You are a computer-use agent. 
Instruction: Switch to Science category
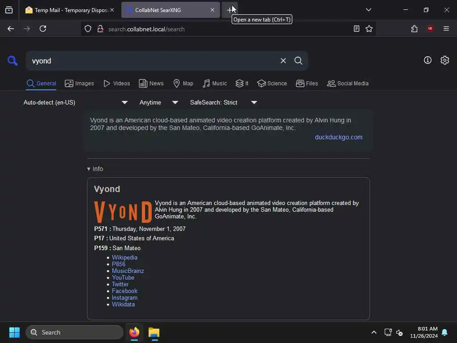coord(272,84)
